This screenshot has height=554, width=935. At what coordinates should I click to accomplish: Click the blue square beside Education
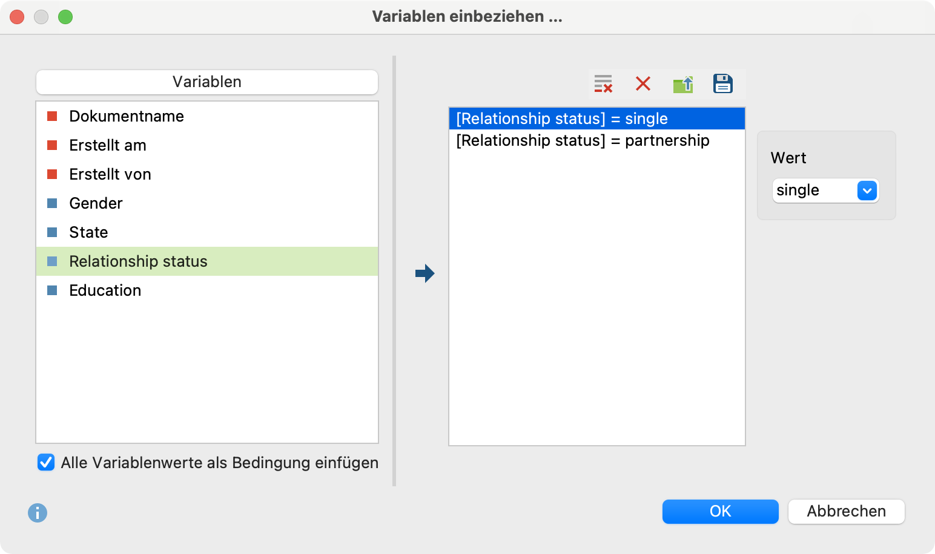(52, 290)
